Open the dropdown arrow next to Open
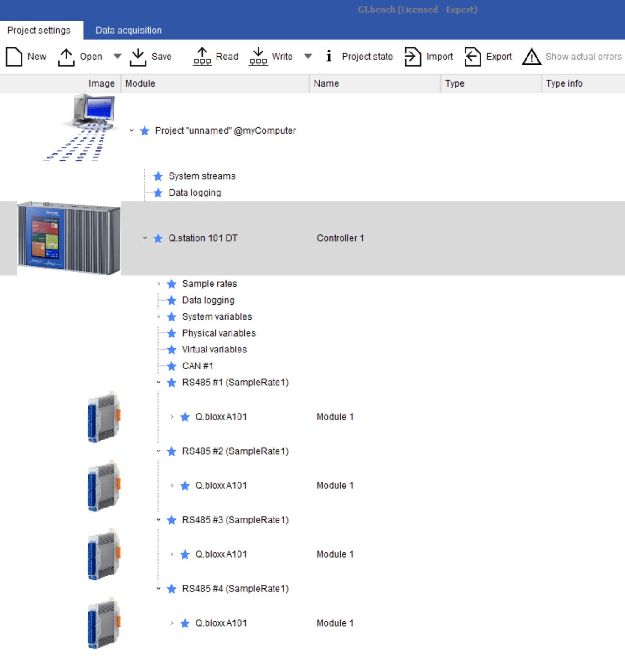The width and height of the screenshot is (625, 658). 118,57
